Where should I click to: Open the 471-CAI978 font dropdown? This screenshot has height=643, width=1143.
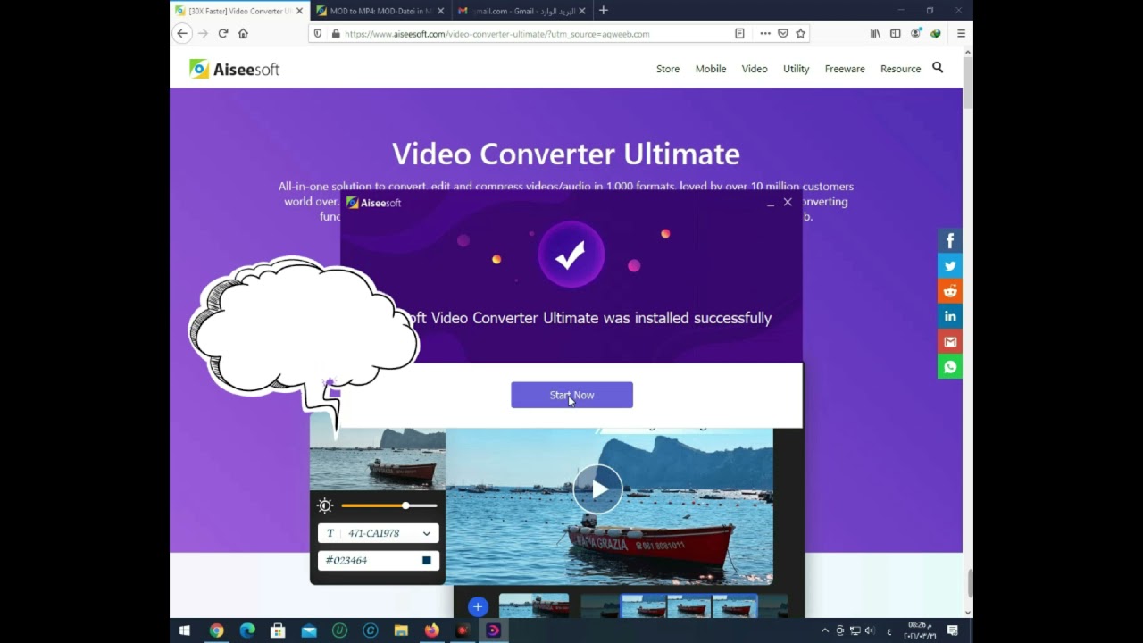point(378,533)
